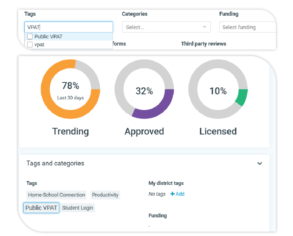Open the Categories Select dropdown
The width and height of the screenshot is (293, 236).
coord(166,27)
